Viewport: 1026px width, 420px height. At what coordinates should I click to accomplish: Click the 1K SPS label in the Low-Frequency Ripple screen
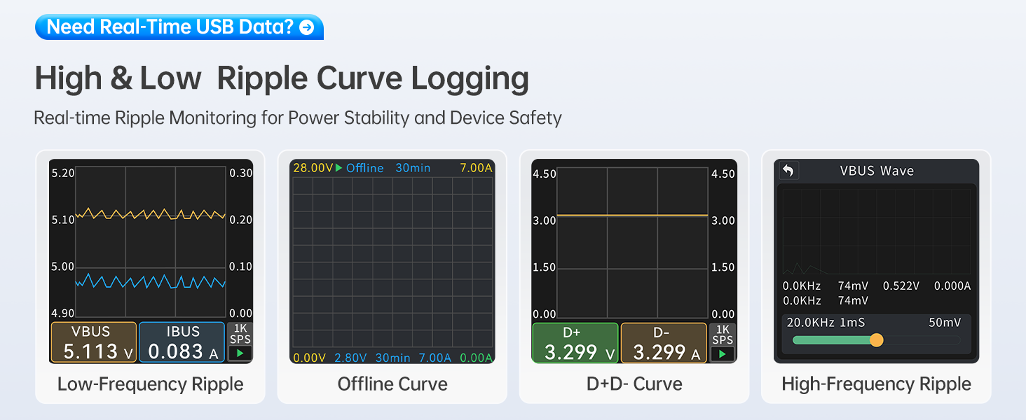pyautogui.click(x=240, y=334)
